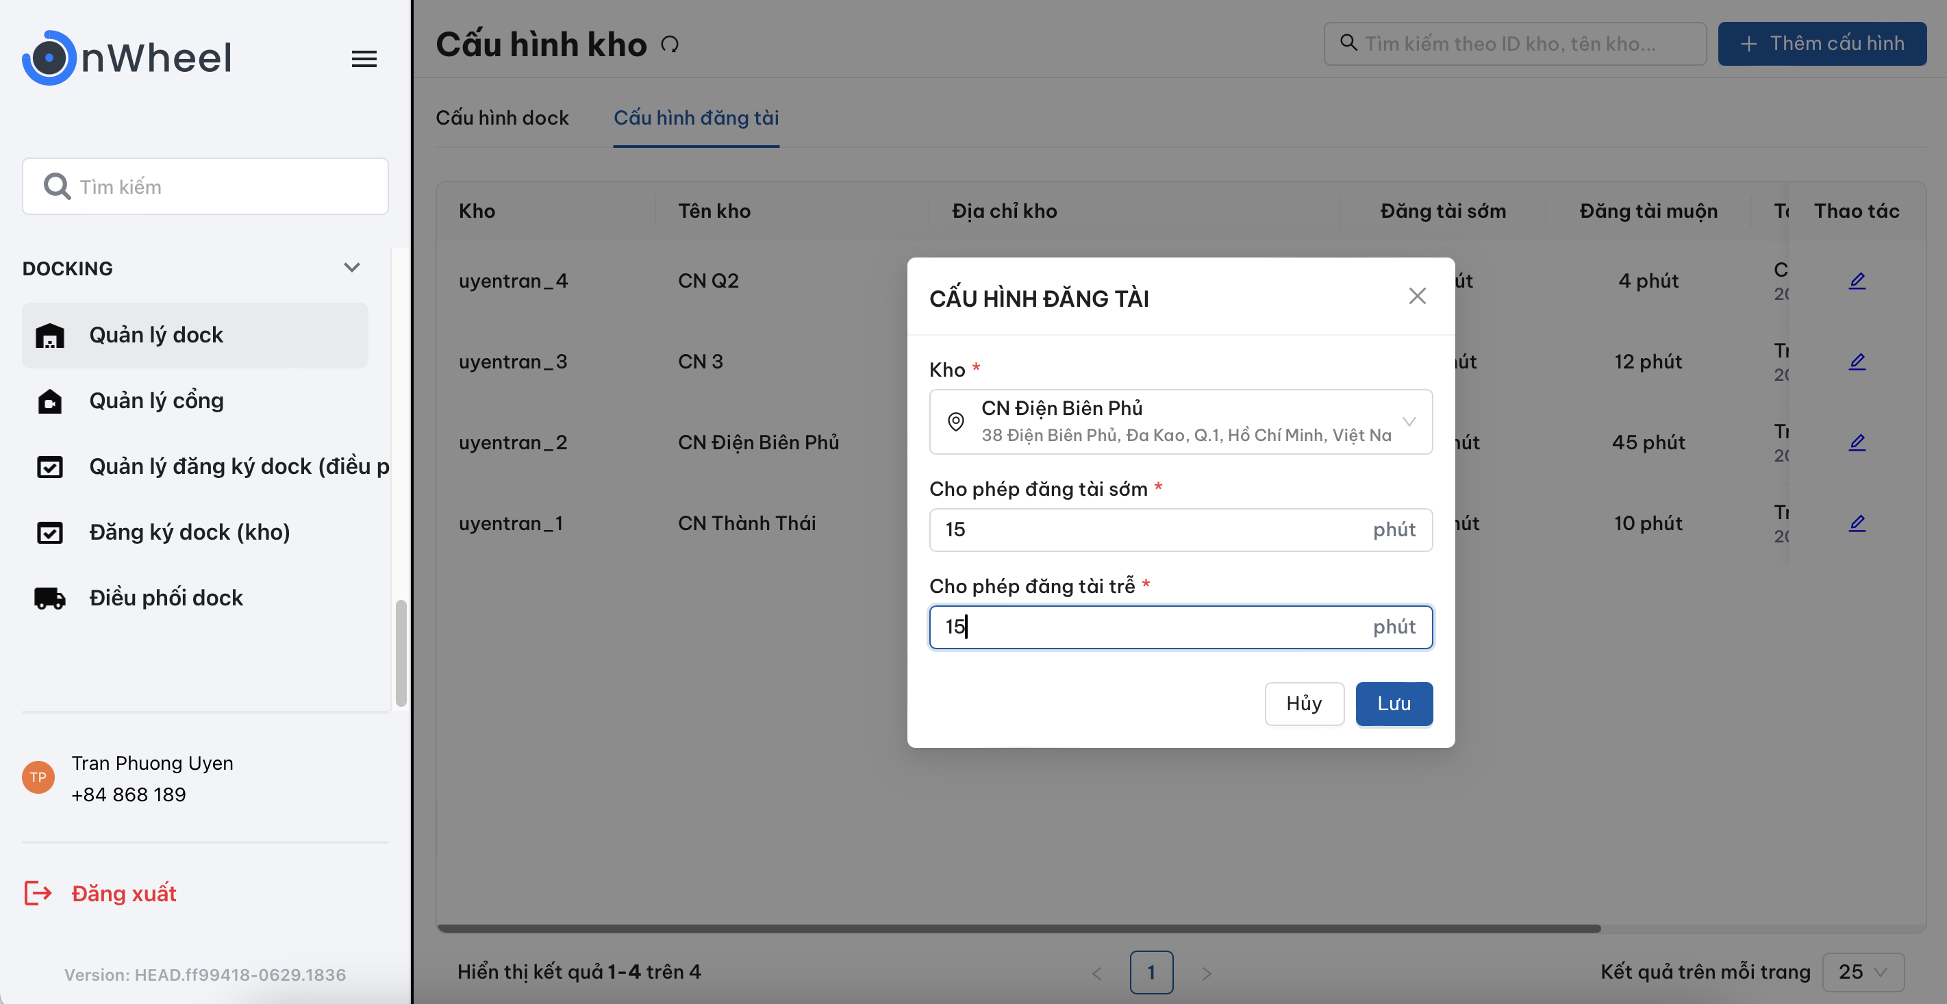Click user name Tran Phuong Uyen

click(x=153, y=763)
